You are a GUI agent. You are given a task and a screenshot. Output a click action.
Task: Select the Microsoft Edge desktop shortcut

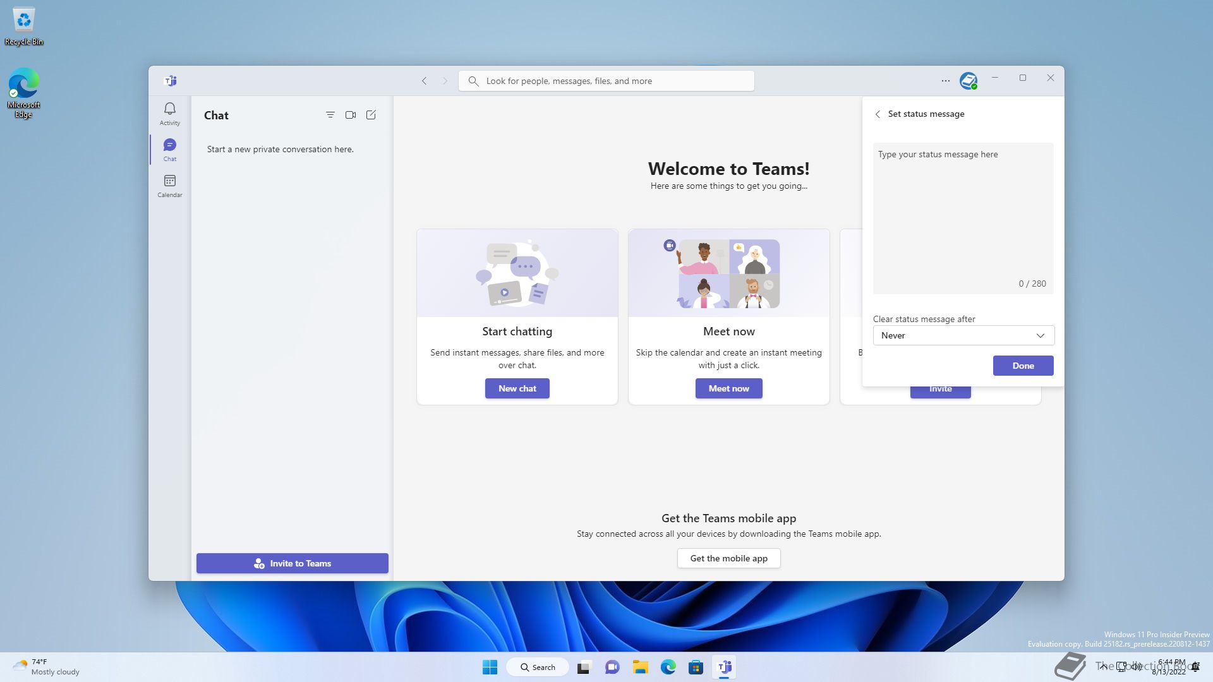point(23,93)
